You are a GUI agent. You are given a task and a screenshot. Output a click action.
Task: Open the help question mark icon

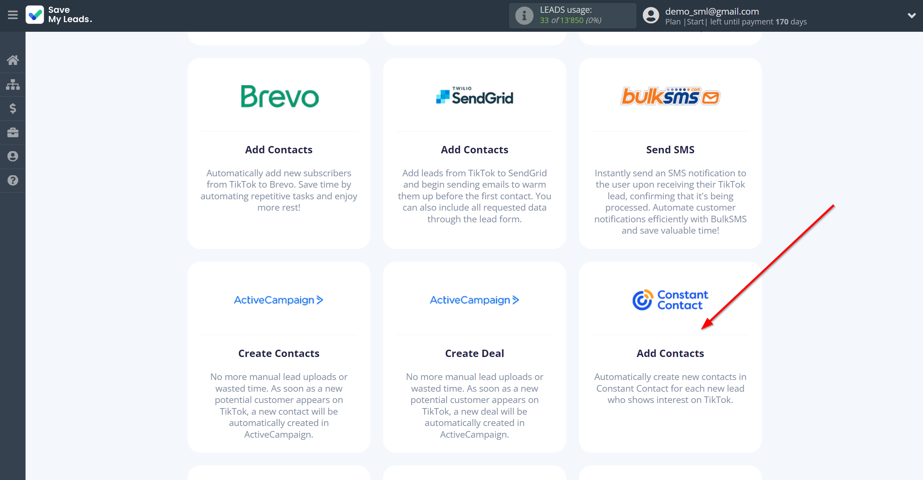pyautogui.click(x=13, y=180)
